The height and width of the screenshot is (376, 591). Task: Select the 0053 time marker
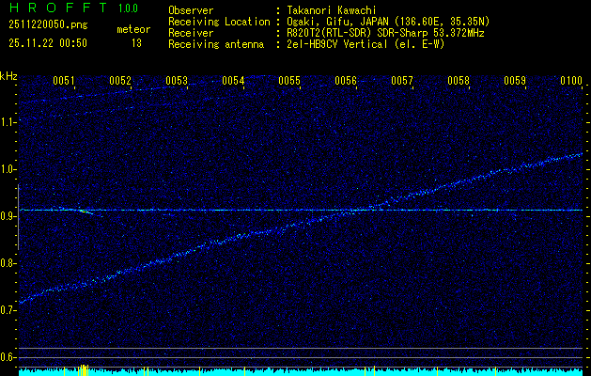pyautogui.click(x=177, y=82)
